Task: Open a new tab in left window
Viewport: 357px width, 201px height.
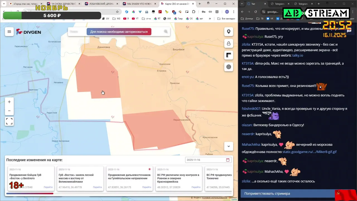Action: 200,4
